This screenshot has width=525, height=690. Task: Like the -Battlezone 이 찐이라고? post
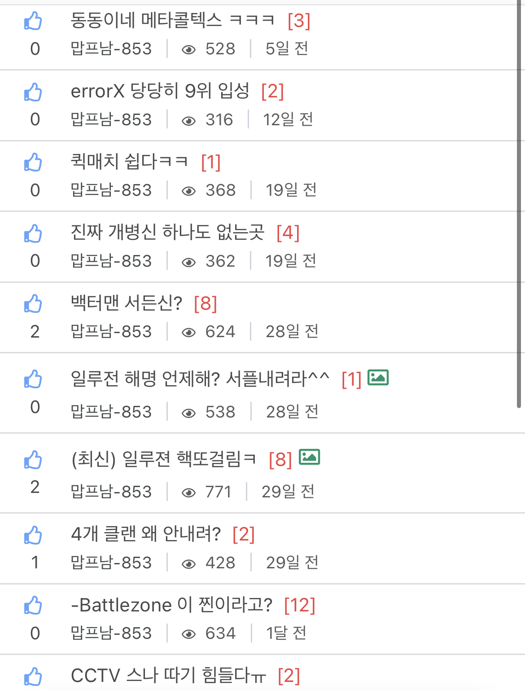33,606
